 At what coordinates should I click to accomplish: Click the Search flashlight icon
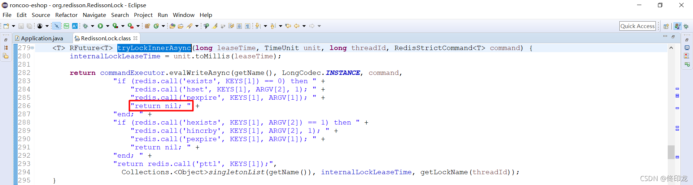(x=189, y=26)
